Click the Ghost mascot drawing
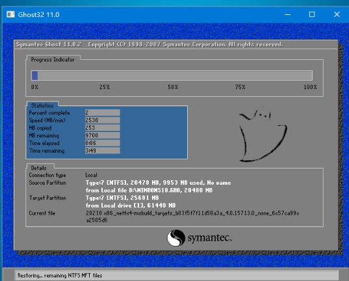Image resolution: width=349 pixels, height=281 pixels. pyautogui.click(x=263, y=135)
